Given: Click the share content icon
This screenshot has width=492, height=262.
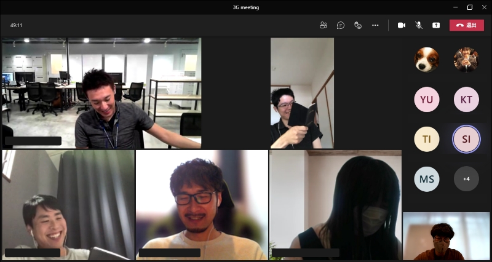Looking at the screenshot, I should coord(436,25).
